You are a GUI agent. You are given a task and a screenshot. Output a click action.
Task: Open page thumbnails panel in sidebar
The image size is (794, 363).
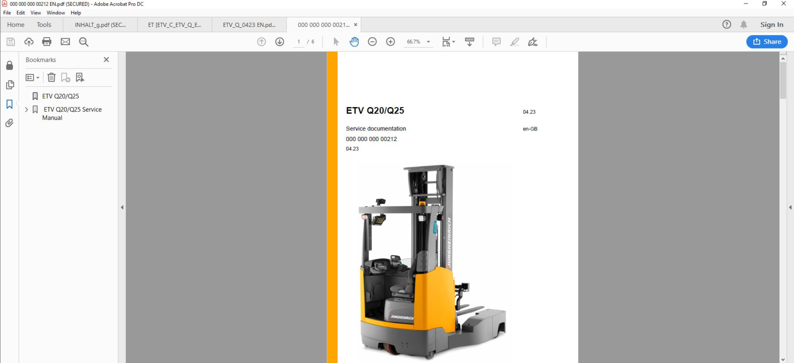tap(9, 85)
